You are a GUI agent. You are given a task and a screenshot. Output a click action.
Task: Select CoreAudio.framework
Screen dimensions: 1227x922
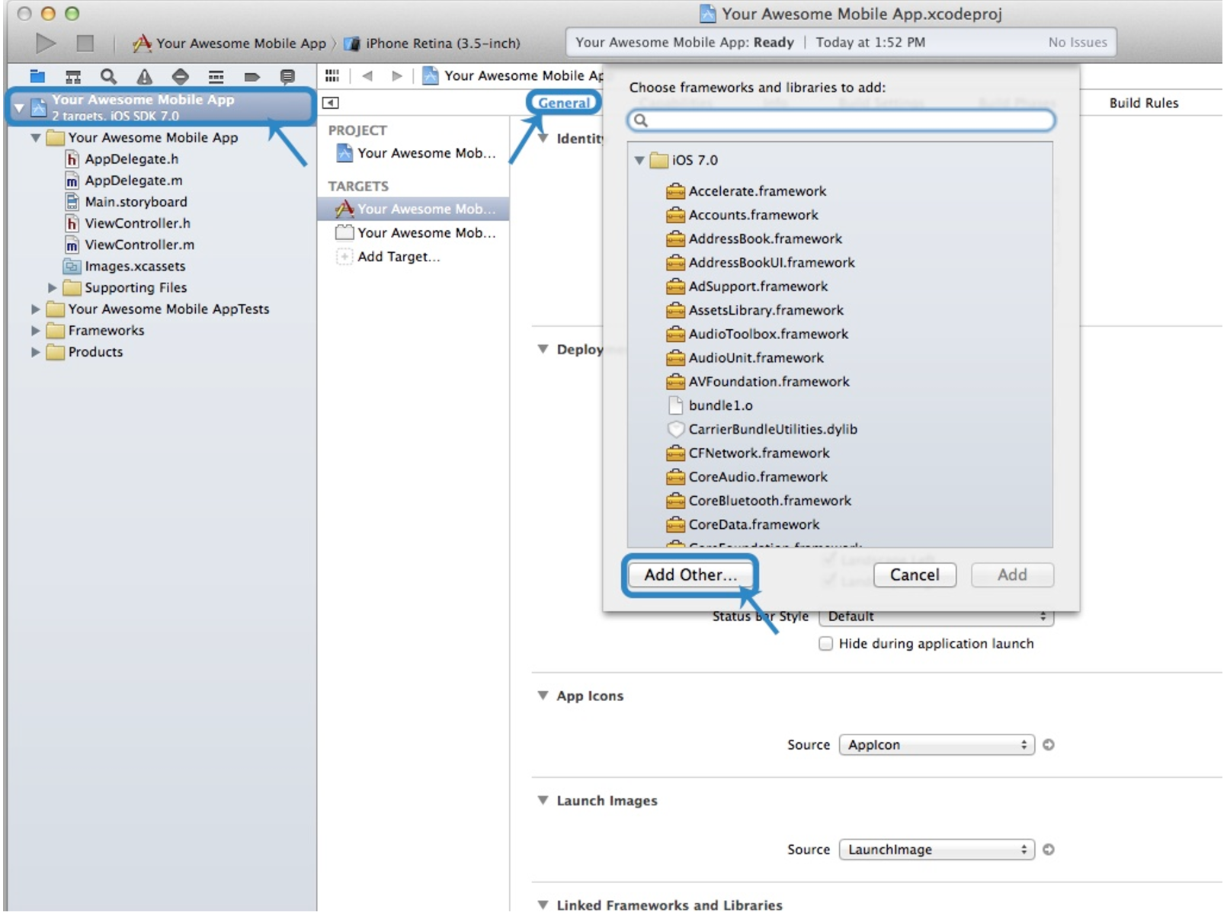[758, 477]
